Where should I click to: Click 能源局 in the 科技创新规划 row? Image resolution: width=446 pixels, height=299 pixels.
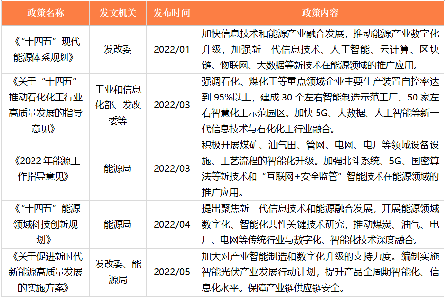point(118,225)
